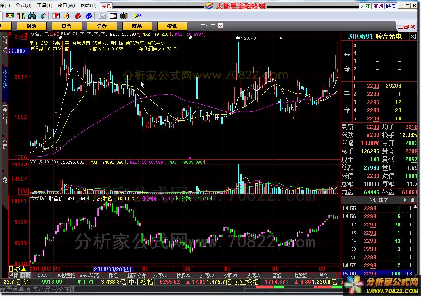Select the 抄底01 template tab

(x=160, y=275)
